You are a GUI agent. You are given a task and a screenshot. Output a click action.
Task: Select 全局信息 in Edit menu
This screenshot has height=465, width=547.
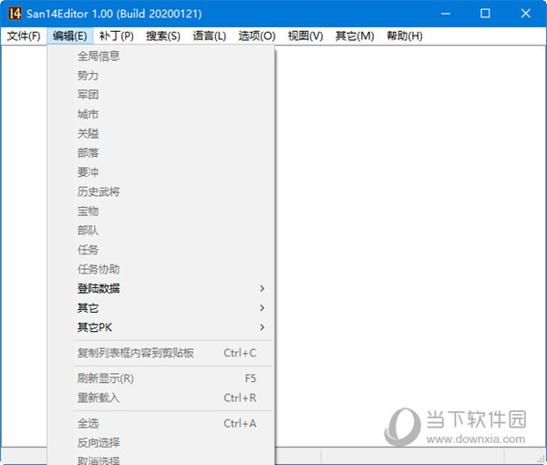tap(160, 57)
